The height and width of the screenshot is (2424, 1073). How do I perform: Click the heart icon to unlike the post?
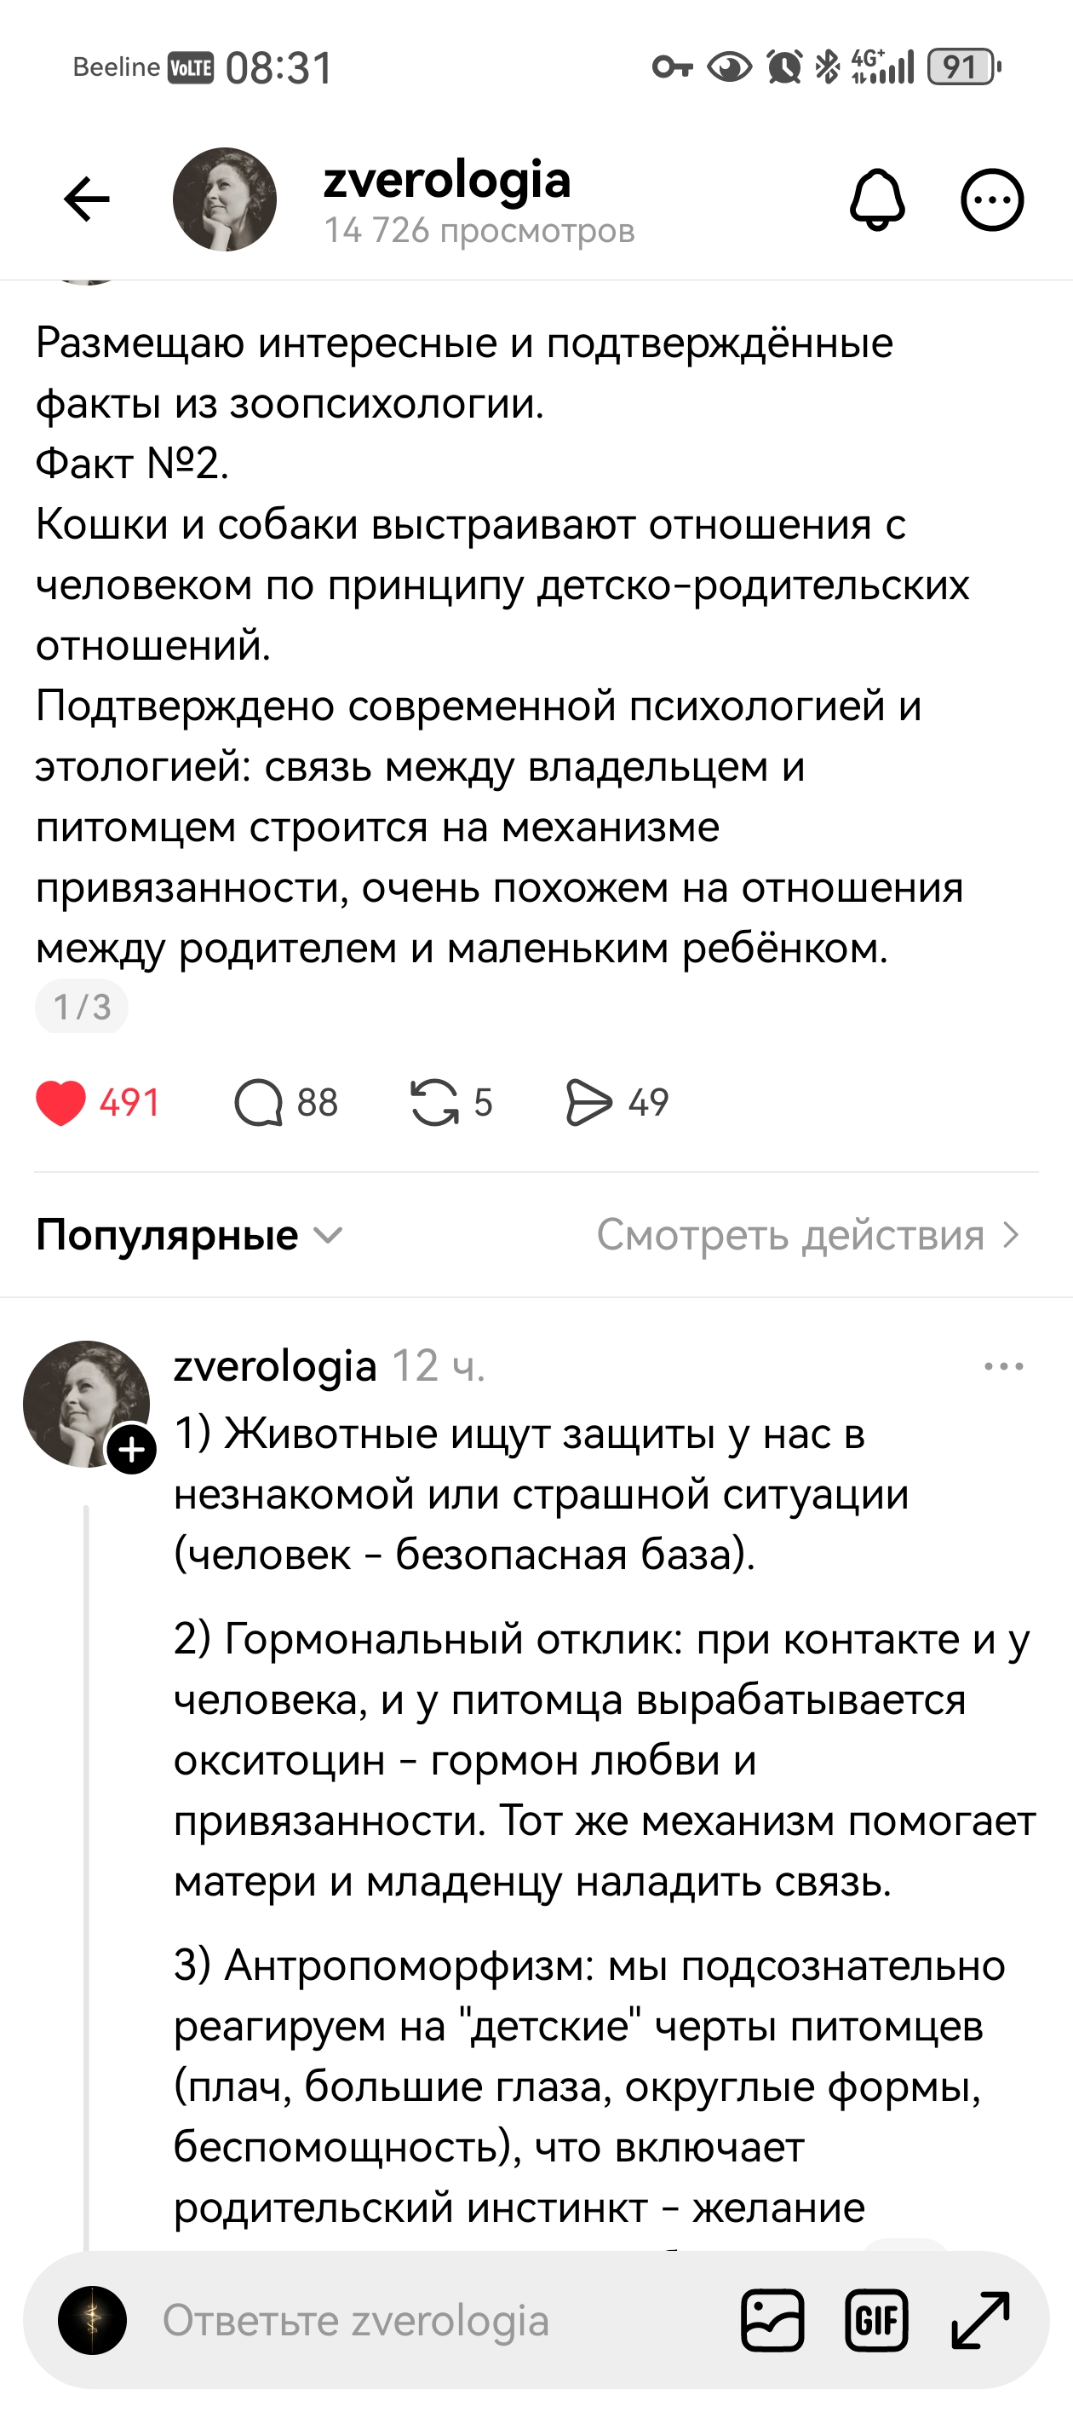62,1102
